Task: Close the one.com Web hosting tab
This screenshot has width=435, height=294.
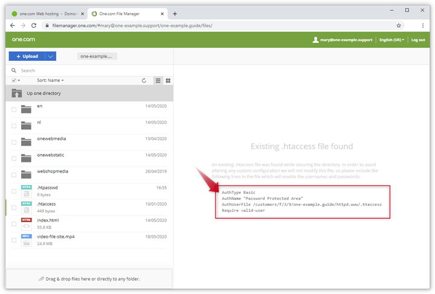Action: 82,14
